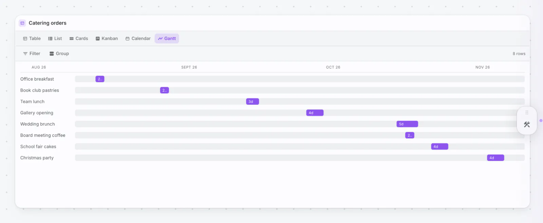
Task: Switch to the Cards view tab
Action: coord(79,39)
